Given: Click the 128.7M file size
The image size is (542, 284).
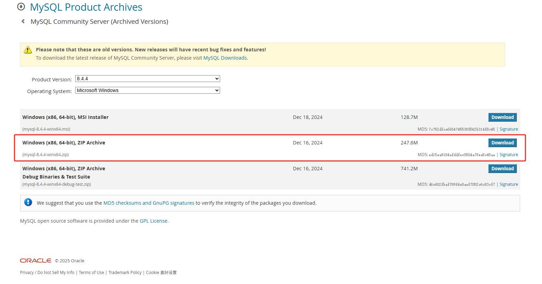Looking at the screenshot, I should 409,117.
